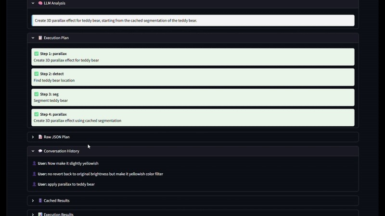Click the brain icon beside LLM Analysis
385x216 pixels.
(x=40, y=3)
